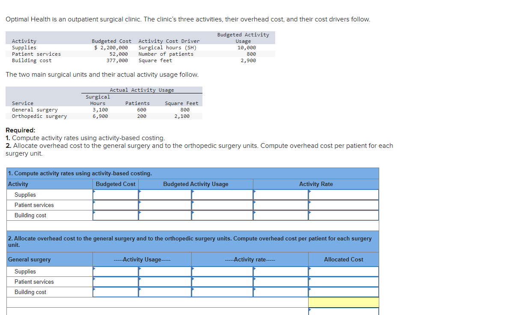Click Allocated Cost cell in General surgery Supplies row

[x=344, y=271]
